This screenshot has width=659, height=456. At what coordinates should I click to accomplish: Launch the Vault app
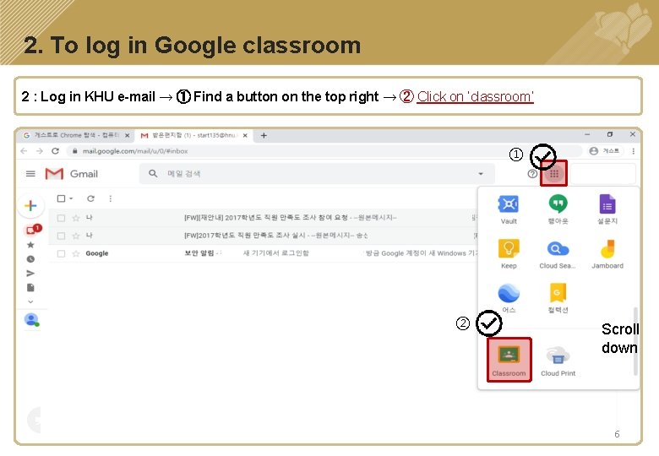(509, 210)
